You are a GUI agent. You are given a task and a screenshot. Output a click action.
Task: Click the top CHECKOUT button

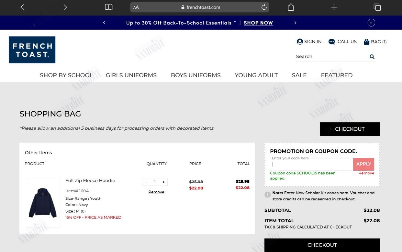coord(350,129)
